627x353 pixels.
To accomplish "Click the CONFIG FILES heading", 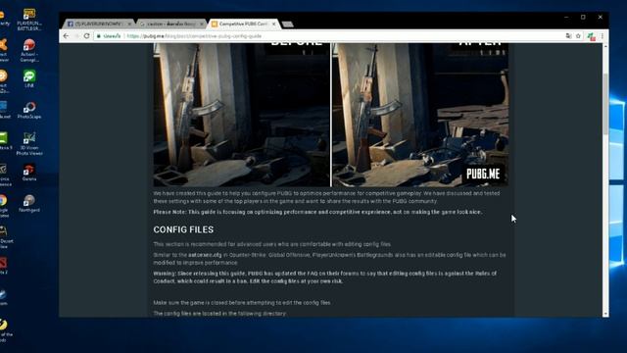I will coord(183,229).
